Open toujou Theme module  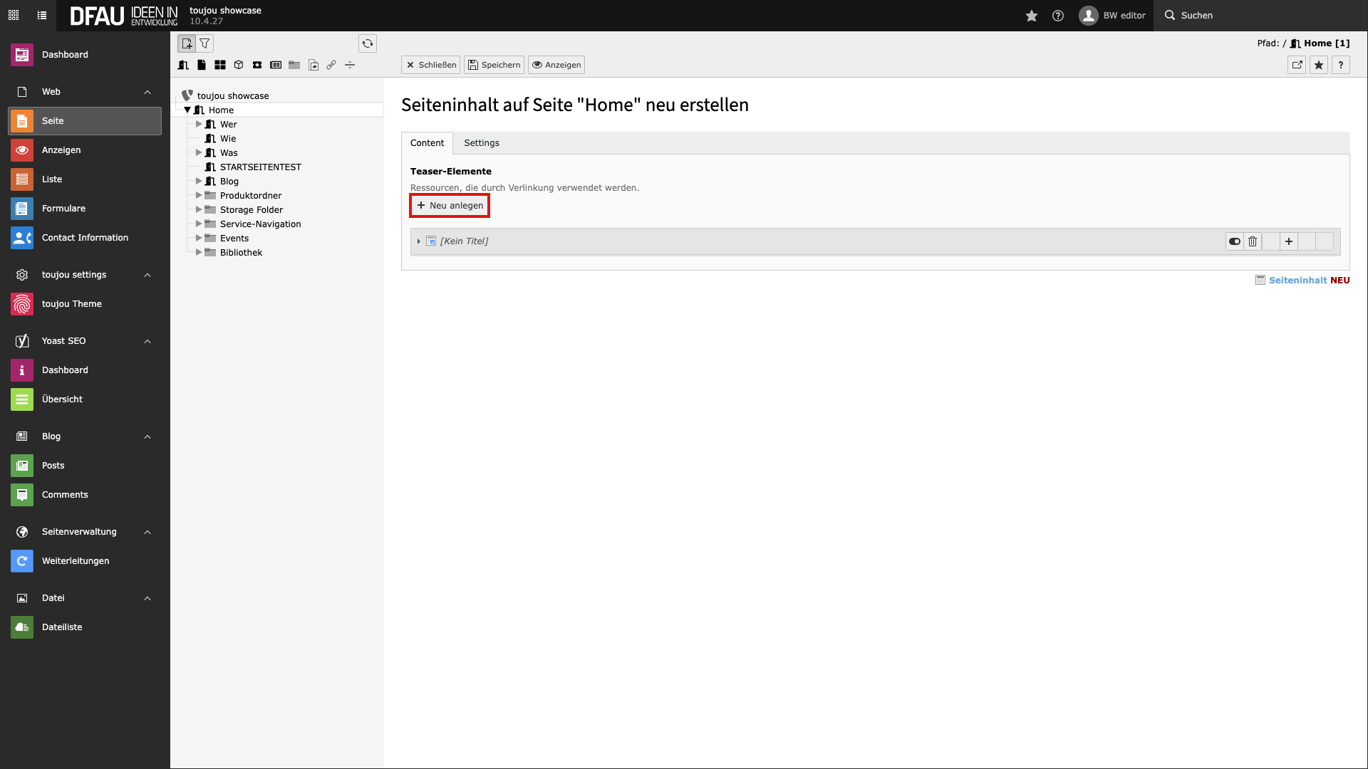tap(71, 304)
